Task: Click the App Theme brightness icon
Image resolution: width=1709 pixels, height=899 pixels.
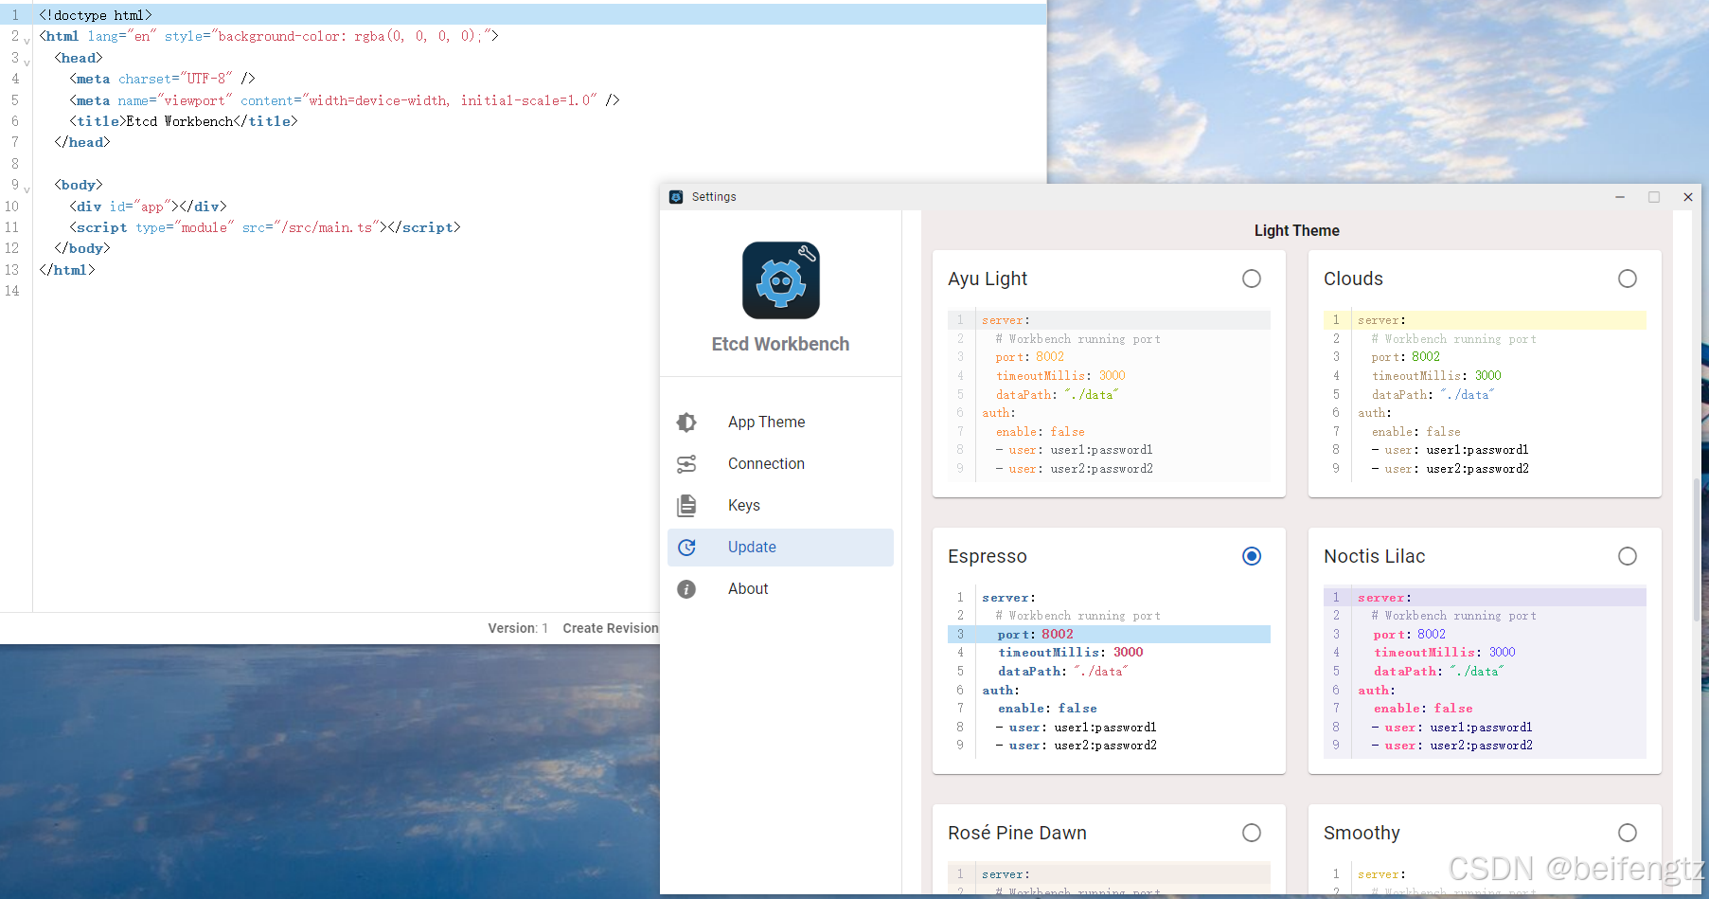Action: (686, 423)
